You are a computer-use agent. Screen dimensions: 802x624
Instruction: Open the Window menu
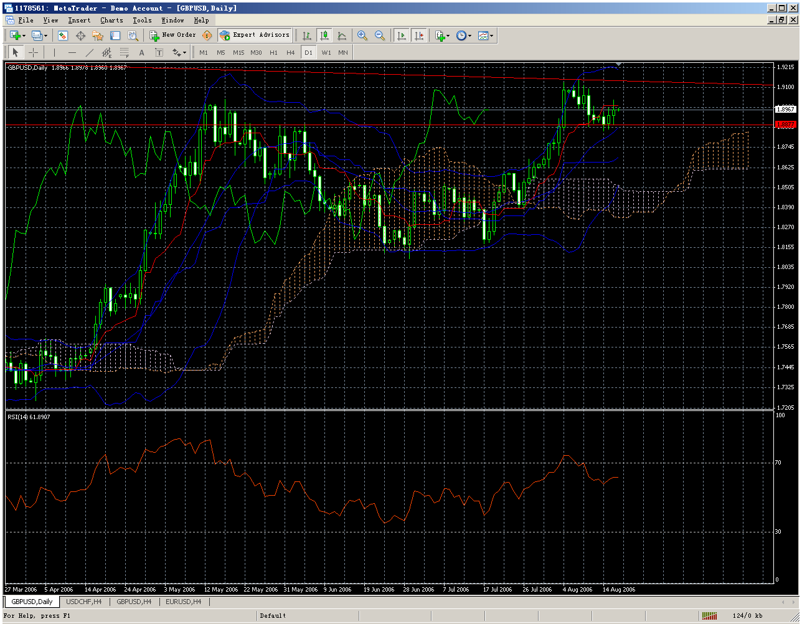(172, 20)
